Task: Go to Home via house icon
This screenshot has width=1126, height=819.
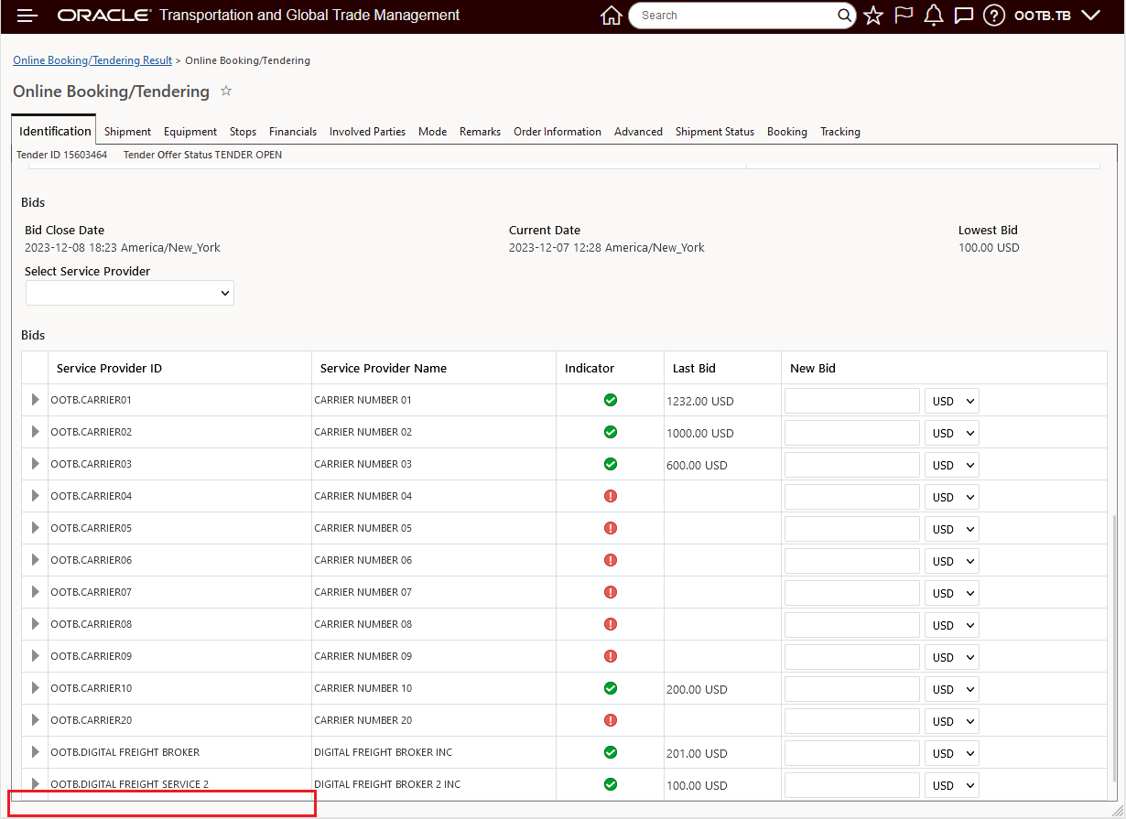Action: (611, 16)
